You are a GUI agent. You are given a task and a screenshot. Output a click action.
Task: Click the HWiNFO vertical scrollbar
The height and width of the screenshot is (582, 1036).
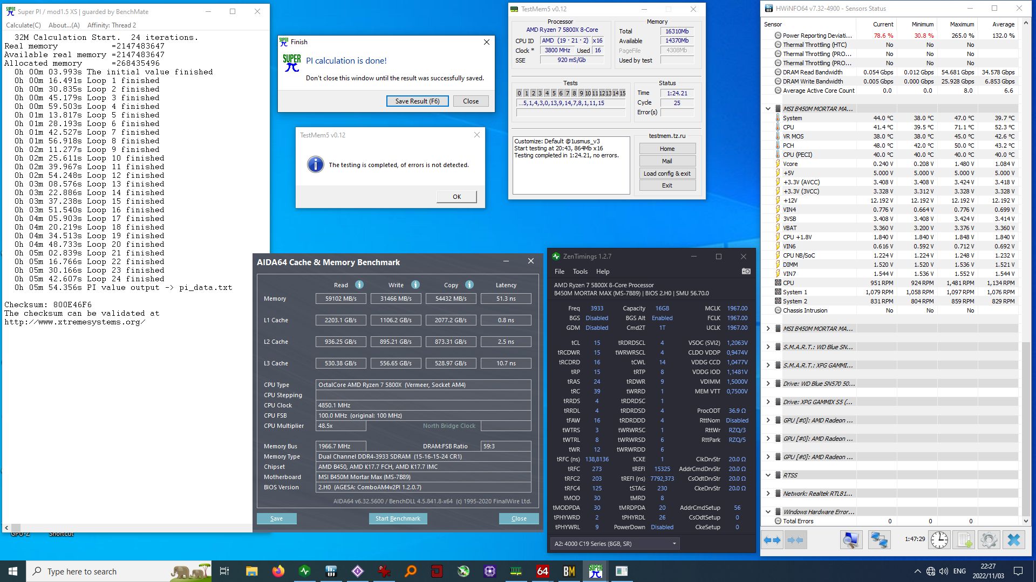pos(1026,272)
